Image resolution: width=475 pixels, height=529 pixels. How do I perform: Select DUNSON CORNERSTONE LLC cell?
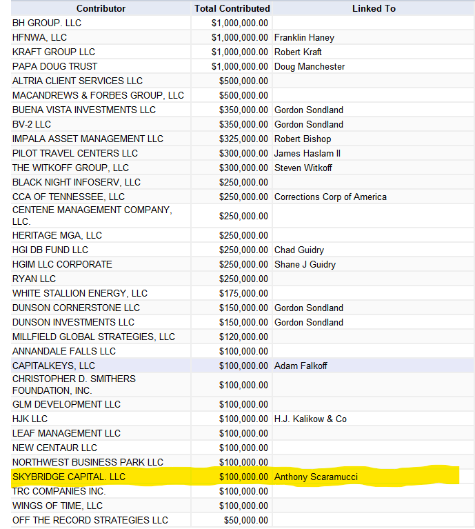point(101,308)
